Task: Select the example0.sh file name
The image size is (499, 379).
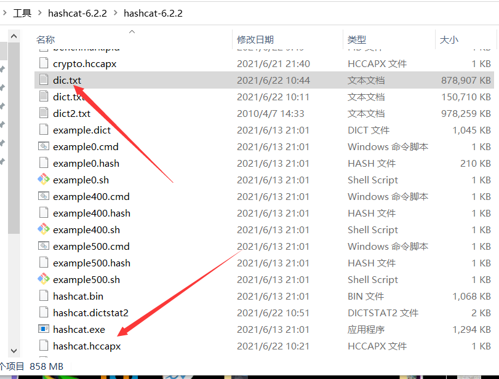Action: point(81,180)
